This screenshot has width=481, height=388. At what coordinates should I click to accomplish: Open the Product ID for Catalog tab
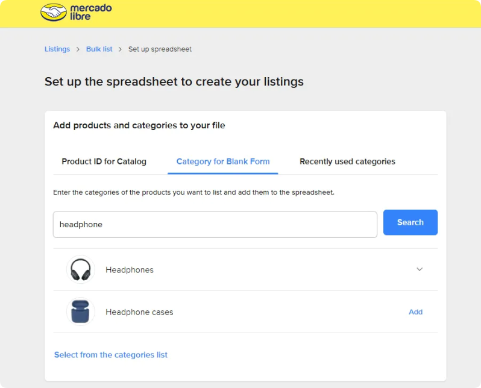104,161
